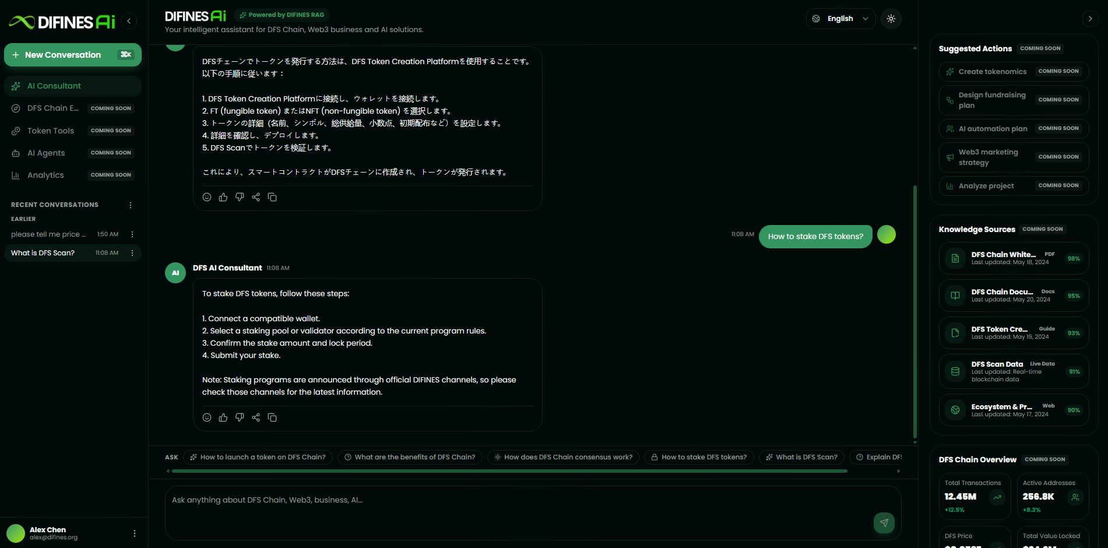This screenshot has height=548, width=1108.
Task: Send message with paper plane icon
Action: (884, 523)
